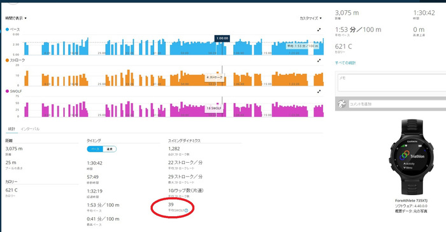Click the ソフトウェア: 4.40.0.0 text
The height and width of the screenshot is (232, 446).
coord(411,206)
